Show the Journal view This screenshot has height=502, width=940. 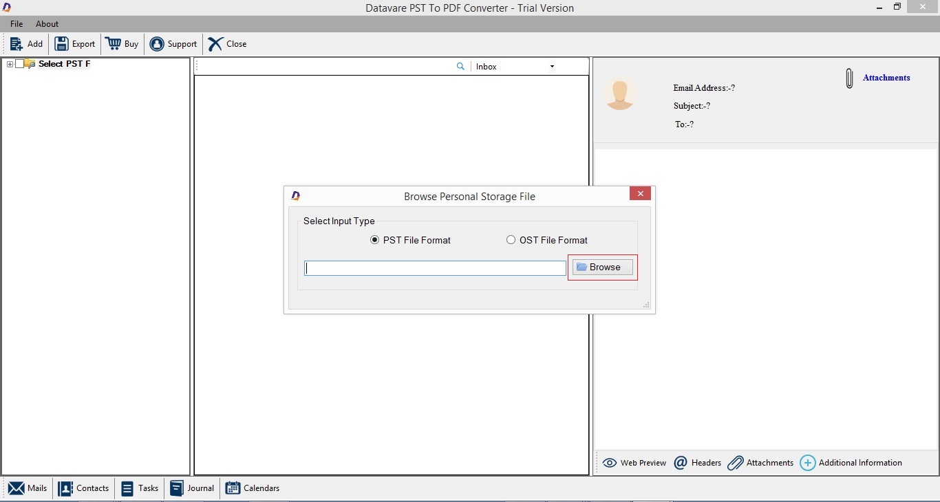click(x=192, y=488)
